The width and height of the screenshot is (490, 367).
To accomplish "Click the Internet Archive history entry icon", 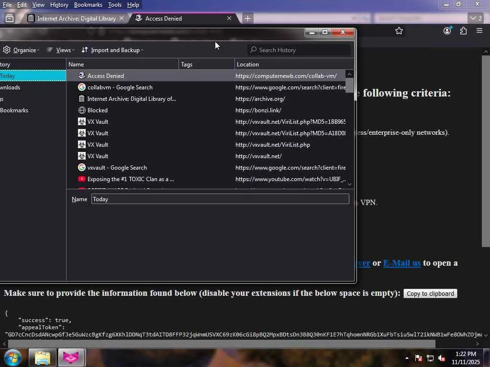I will (x=81, y=98).
